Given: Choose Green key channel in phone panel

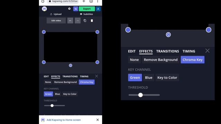Looking at the screenshot, I should [48, 94].
